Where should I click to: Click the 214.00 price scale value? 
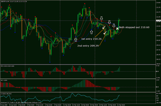point(158,3)
